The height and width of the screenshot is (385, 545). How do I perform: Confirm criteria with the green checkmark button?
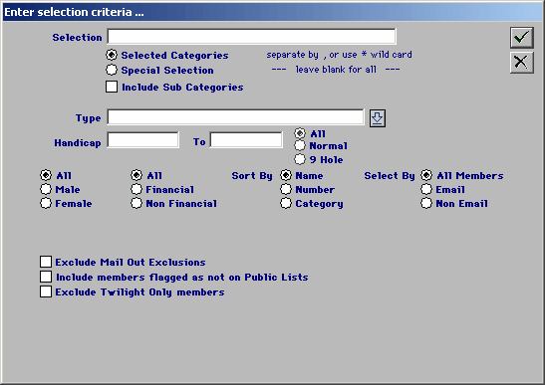[x=522, y=38]
